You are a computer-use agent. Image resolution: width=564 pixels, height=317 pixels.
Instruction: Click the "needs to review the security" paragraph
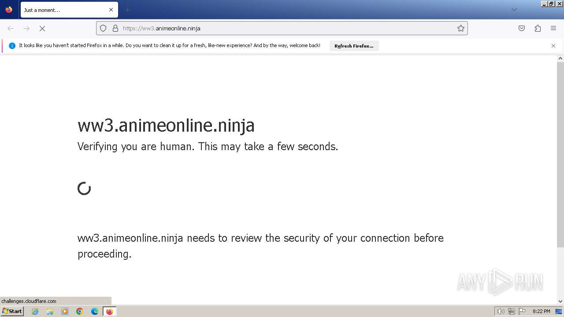(x=260, y=246)
